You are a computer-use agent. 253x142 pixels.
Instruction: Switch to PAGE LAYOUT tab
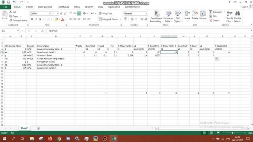(45, 7)
